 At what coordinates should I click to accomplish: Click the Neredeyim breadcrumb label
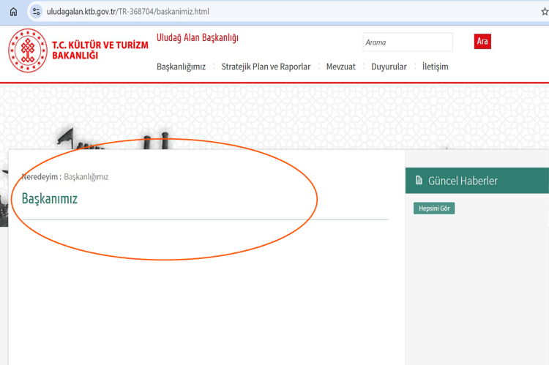(x=40, y=177)
